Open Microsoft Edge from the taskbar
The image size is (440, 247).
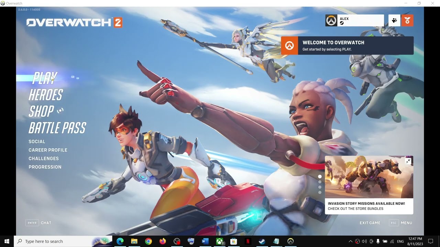[x=120, y=242]
